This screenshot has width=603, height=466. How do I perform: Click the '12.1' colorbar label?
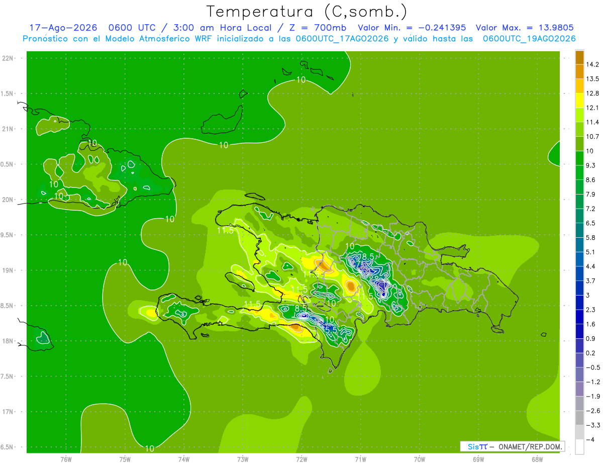click(x=593, y=108)
